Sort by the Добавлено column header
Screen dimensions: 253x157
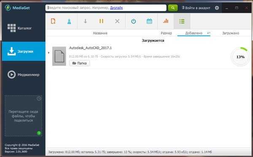coord(194,33)
